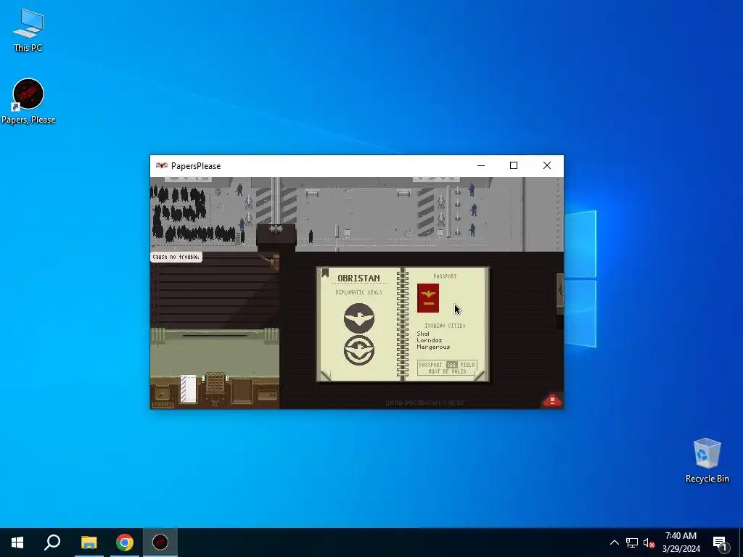Open the This PC desktop icon
This screenshot has width=743, height=557.
click(x=28, y=30)
